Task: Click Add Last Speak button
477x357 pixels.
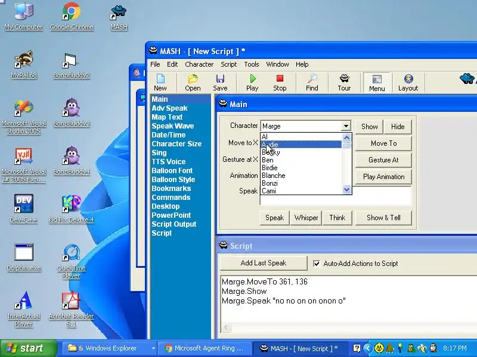Action: (264, 263)
